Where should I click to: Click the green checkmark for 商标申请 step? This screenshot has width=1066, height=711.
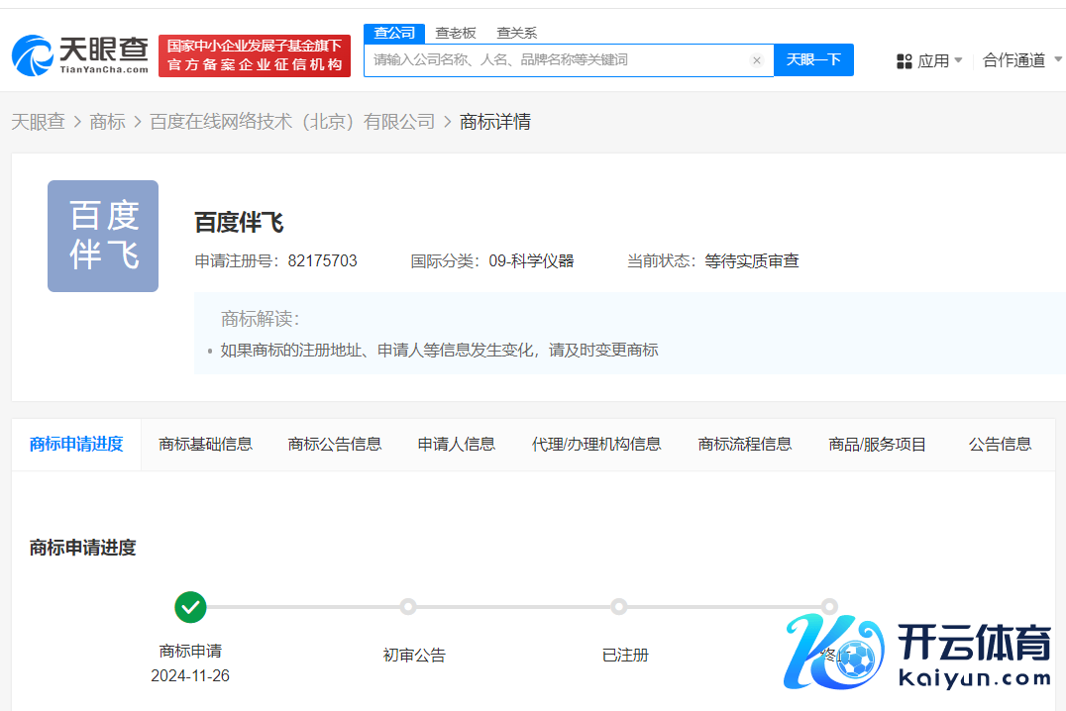click(190, 607)
